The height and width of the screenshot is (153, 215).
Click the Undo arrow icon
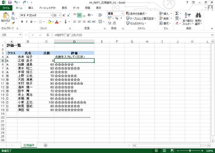pyautogui.click(x=16, y=2)
